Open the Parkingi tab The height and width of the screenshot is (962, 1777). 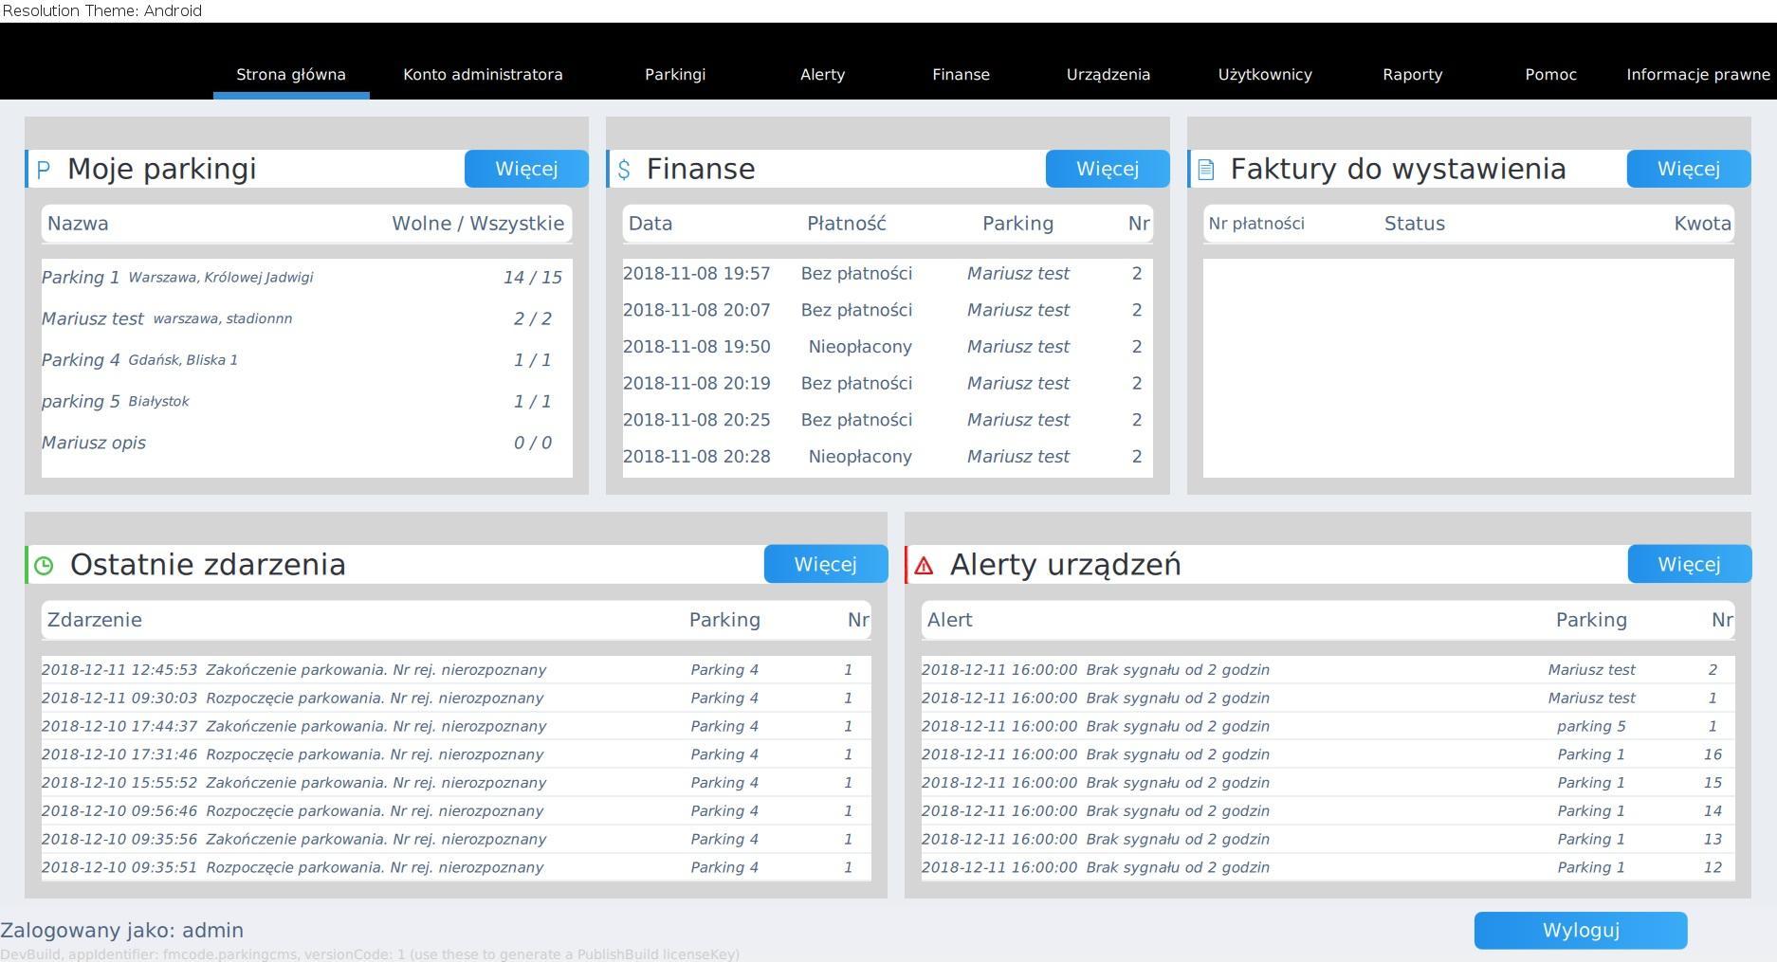pos(675,74)
